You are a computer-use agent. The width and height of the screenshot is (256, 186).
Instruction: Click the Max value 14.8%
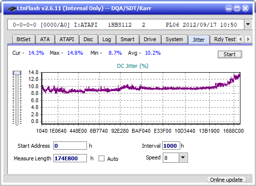[75, 53]
